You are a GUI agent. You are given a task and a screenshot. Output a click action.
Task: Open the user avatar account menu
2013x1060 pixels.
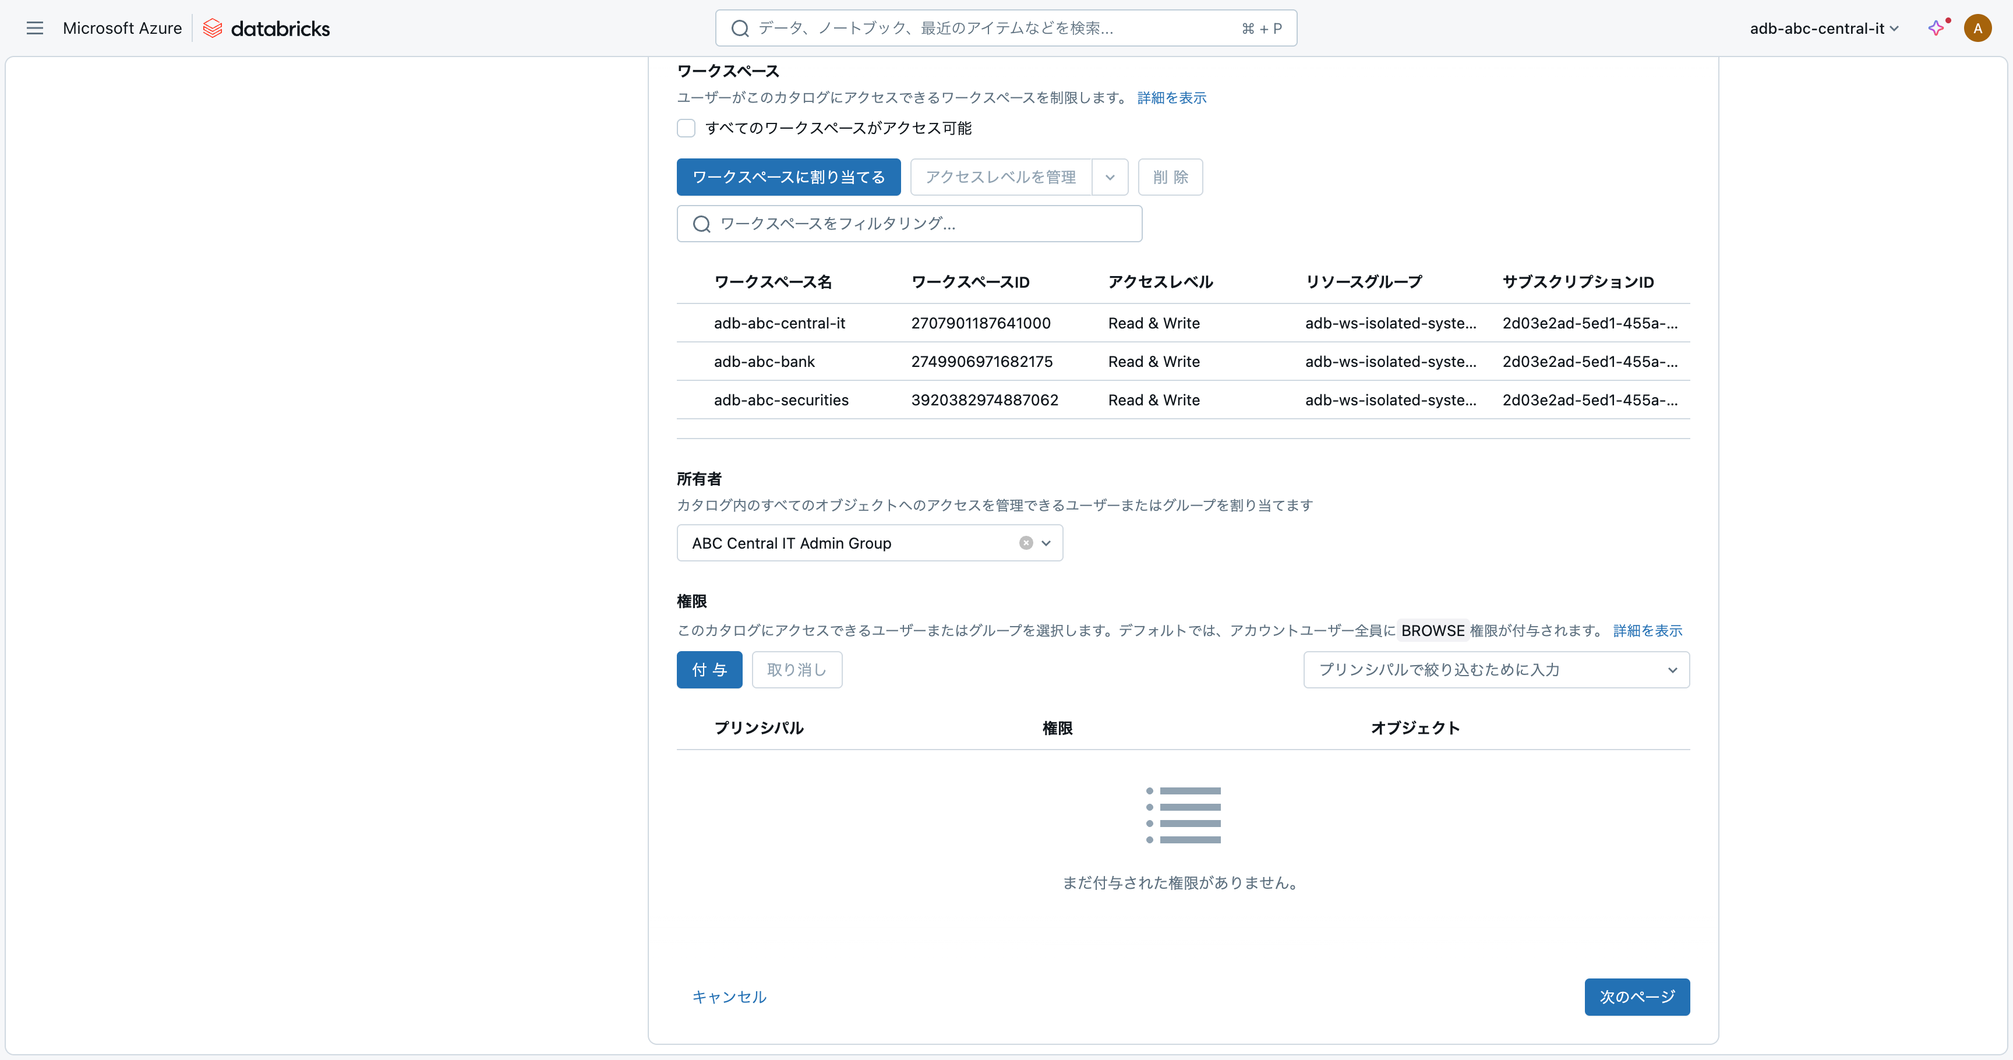click(x=1977, y=28)
